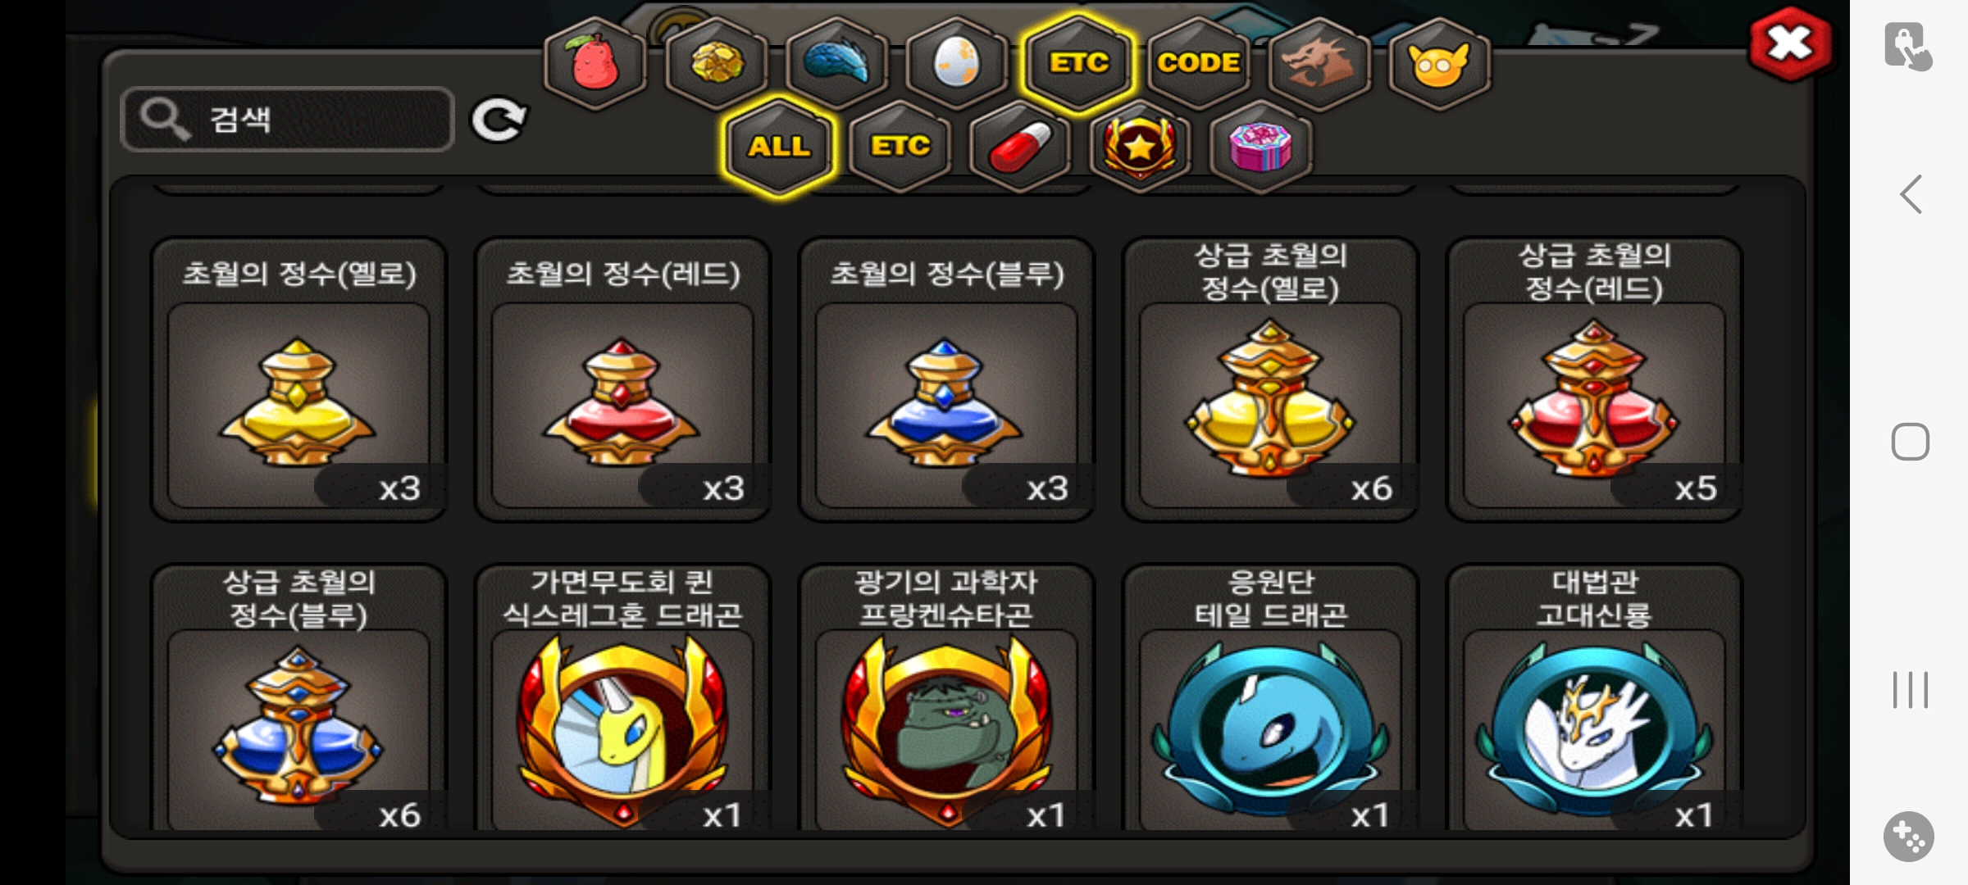The height and width of the screenshot is (885, 1968).
Task: Switch to the CODE tab
Action: point(1198,63)
